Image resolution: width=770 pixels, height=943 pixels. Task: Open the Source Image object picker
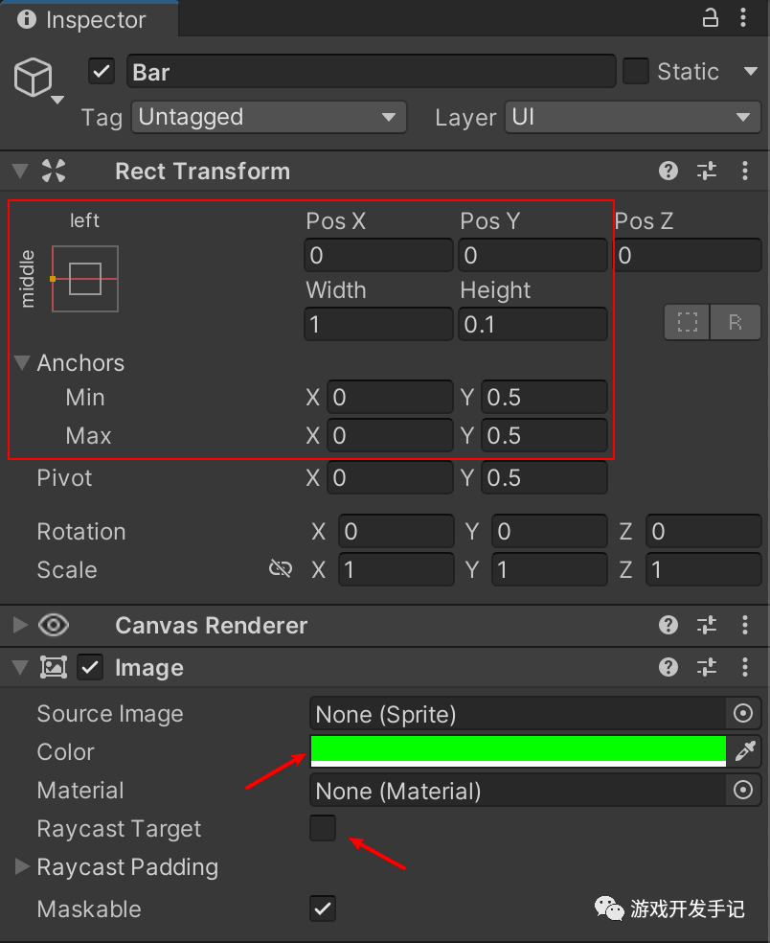(x=743, y=714)
